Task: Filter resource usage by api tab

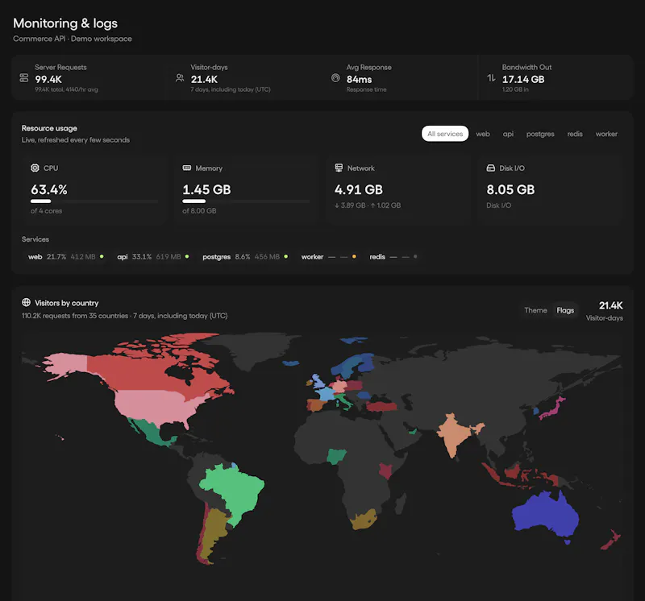Action: point(508,134)
